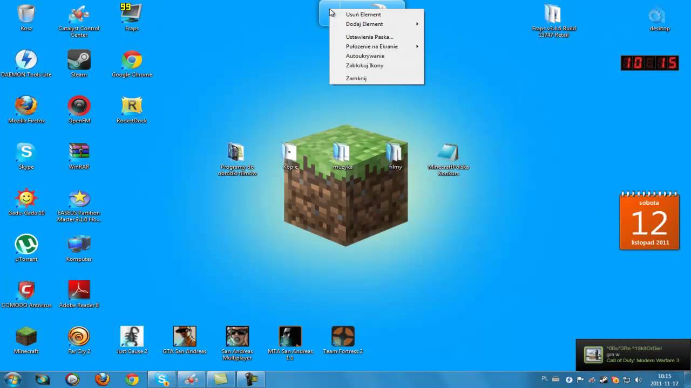Screen dimensions: 691x388
Task: Select the RocketDock desktop shortcut
Action: pos(132,110)
